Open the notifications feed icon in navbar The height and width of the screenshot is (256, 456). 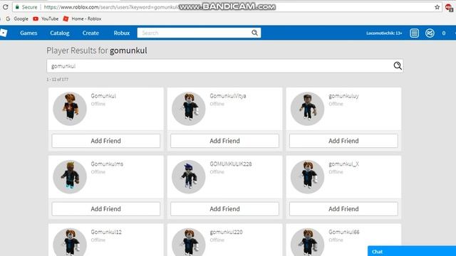click(x=414, y=33)
